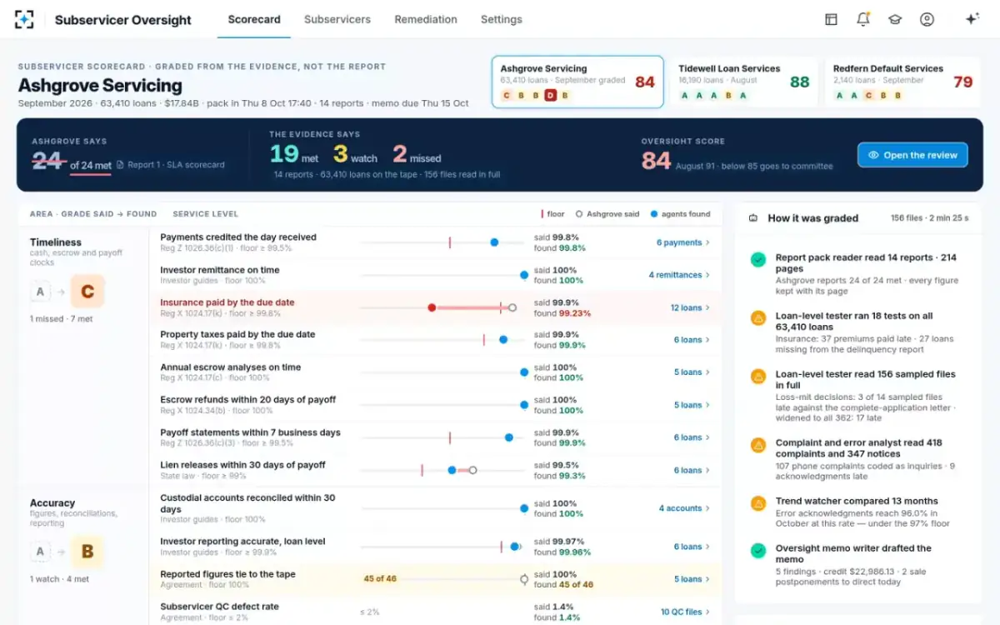Screen dimensions: 1000x625
Task: Click the sparkle assistant icon
Action: tap(972, 19)
